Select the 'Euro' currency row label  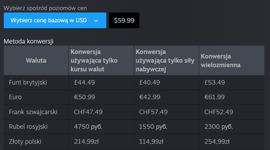coord(15,97)
